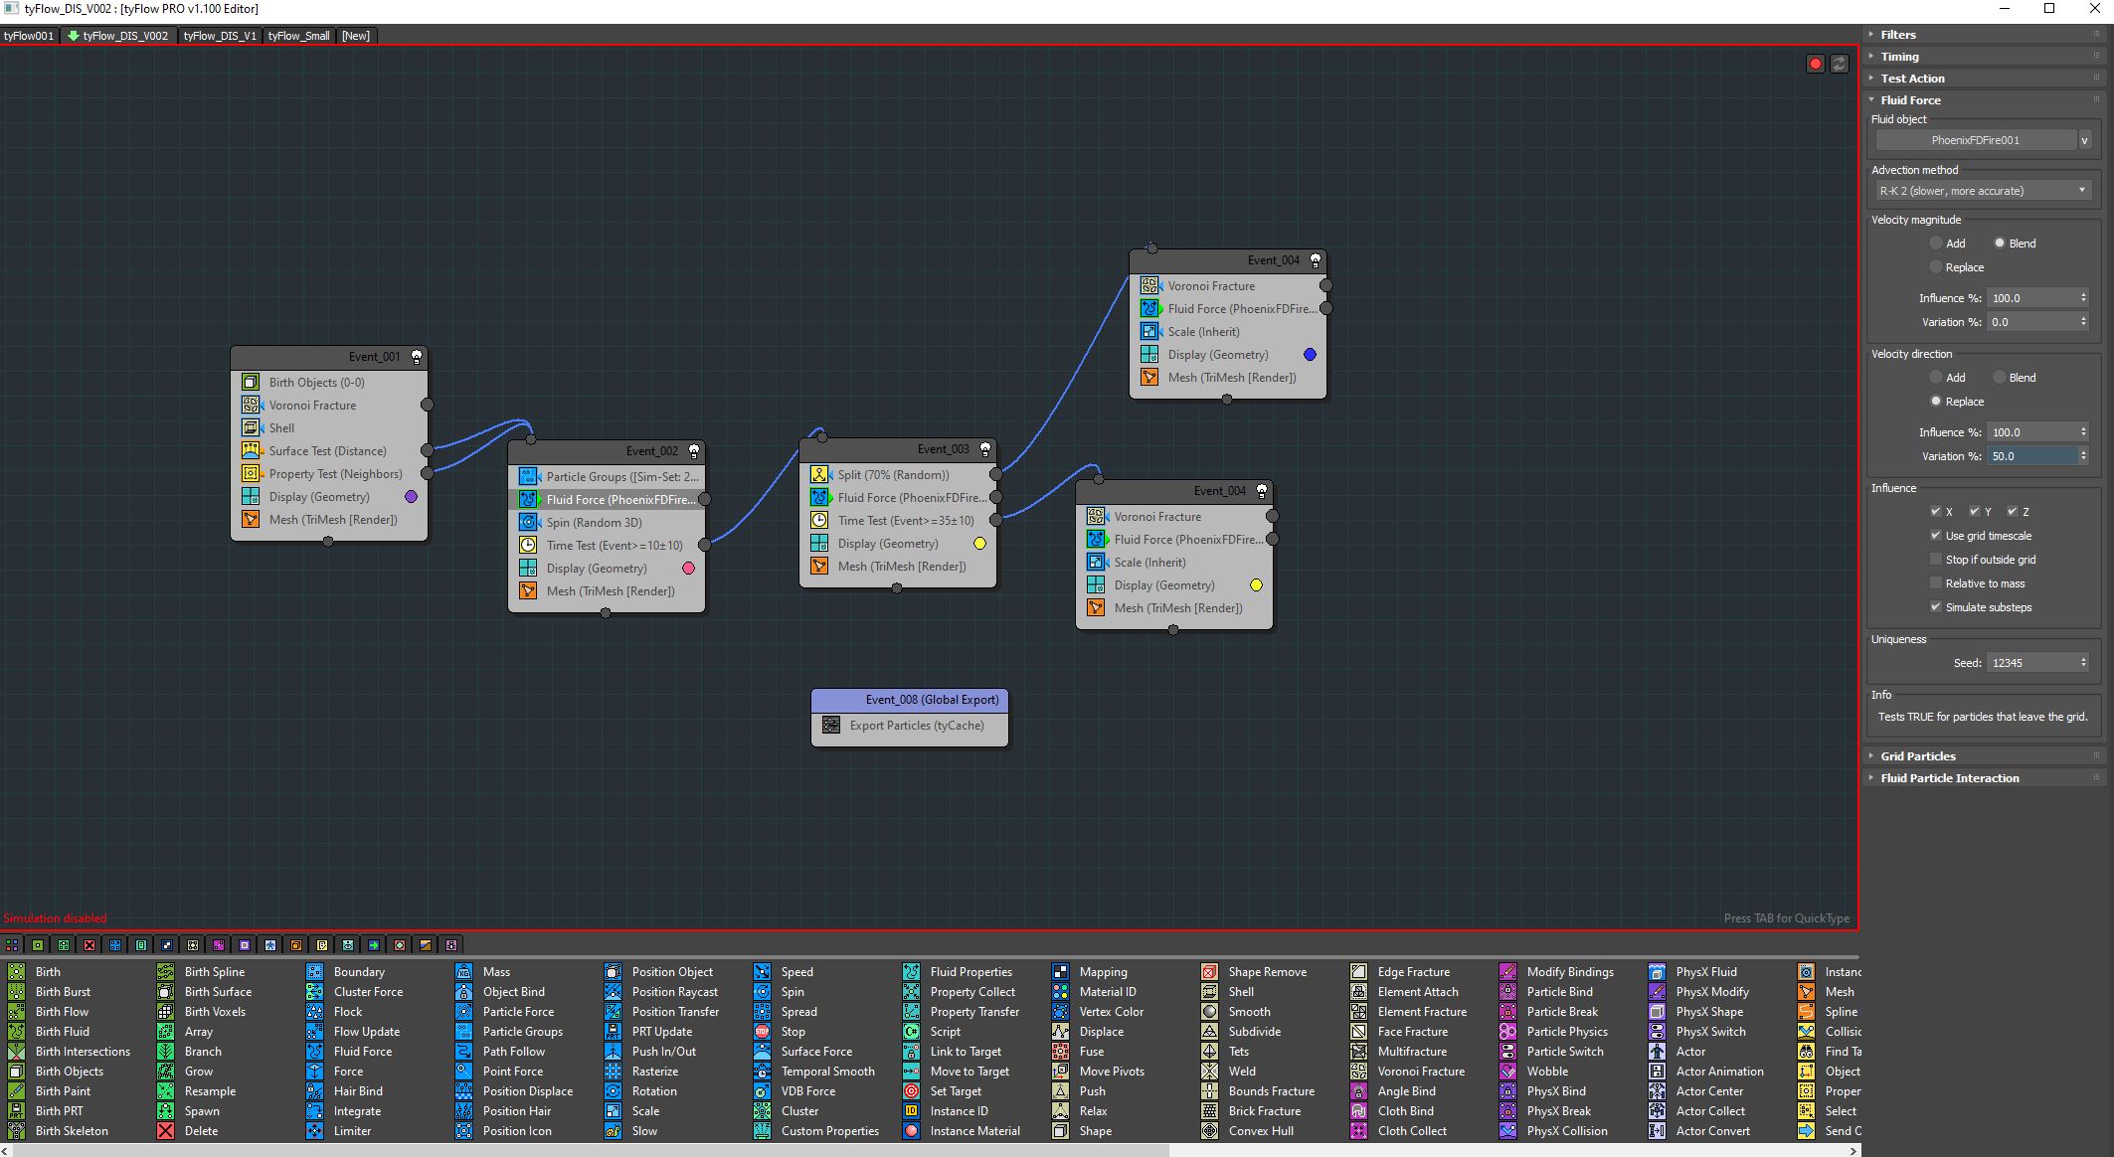Open the Advection method dropdown
This screenshot has width=2114, height=1157.
(x=1982, y=191)
